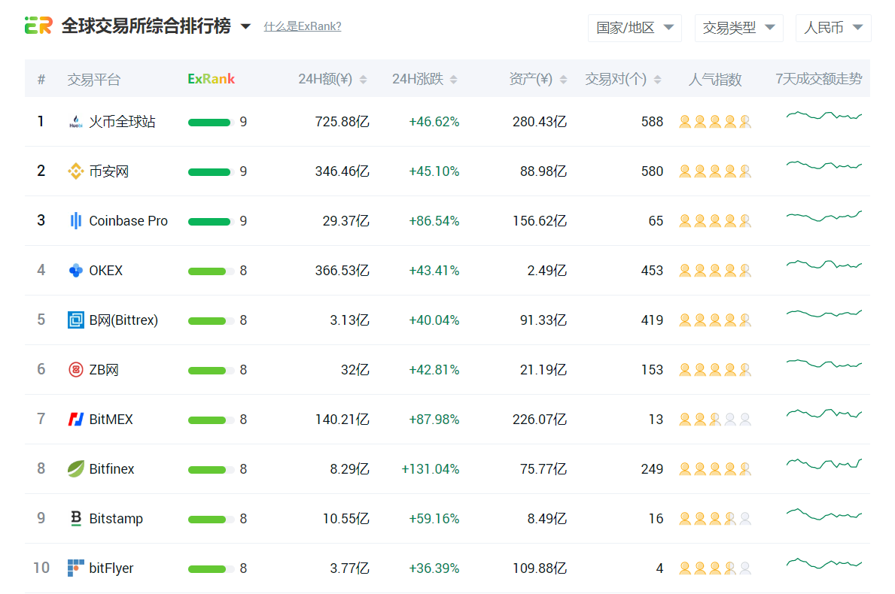Click the 7-day trend chart for Bitfinex

[x=823, y=463]
